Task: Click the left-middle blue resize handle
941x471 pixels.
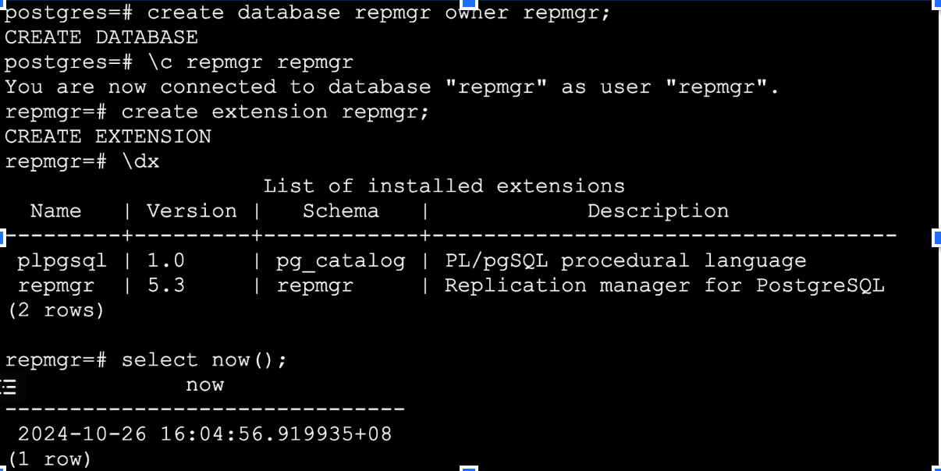Action: 2,235
